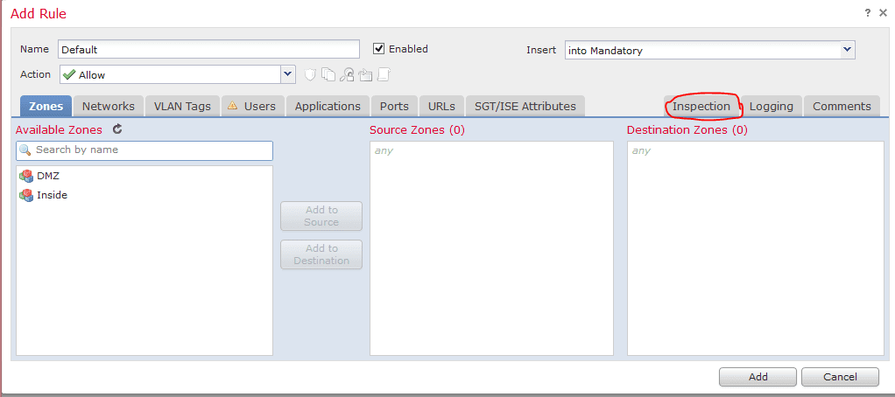Cancel the Add Rule dialog
Image resolution: width=895 pixels, height=397 pixels.
pos(840,377)
